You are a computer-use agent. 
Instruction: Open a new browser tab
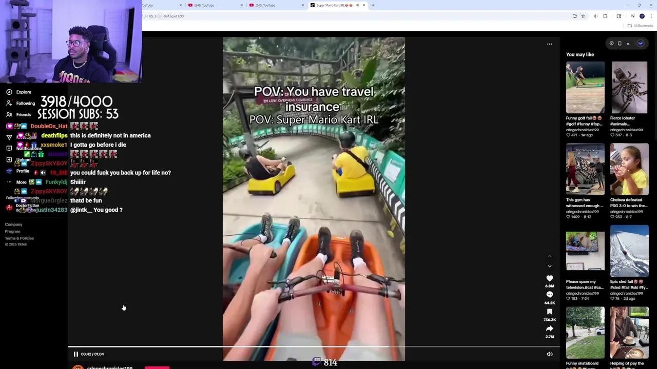pyautogui.click(x=373, y=5)
